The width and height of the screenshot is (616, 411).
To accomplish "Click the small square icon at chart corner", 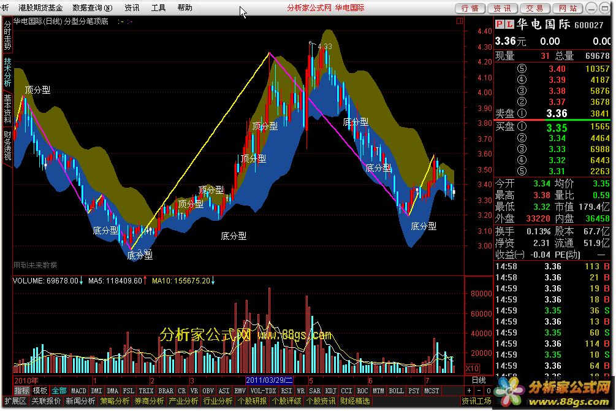I will pos(460,21).
